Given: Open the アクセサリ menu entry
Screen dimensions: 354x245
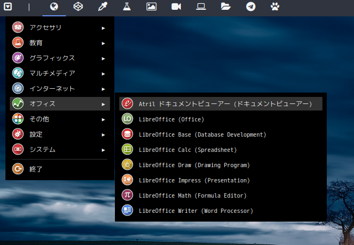Looking at the screenshot, I should pyautogui.click(x=60, y=27).
